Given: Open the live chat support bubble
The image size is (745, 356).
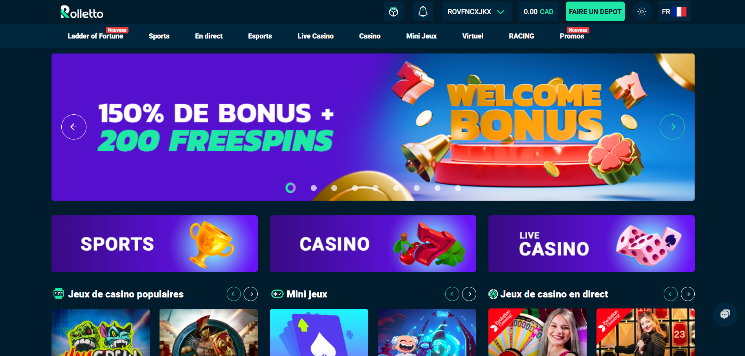Looking at the screenshot, I should [x=725, y=314].
